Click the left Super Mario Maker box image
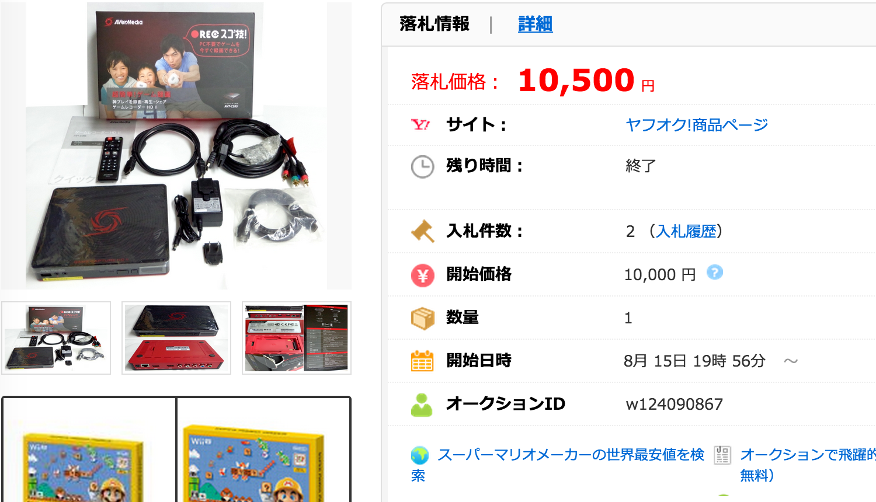 pos(89,450)
